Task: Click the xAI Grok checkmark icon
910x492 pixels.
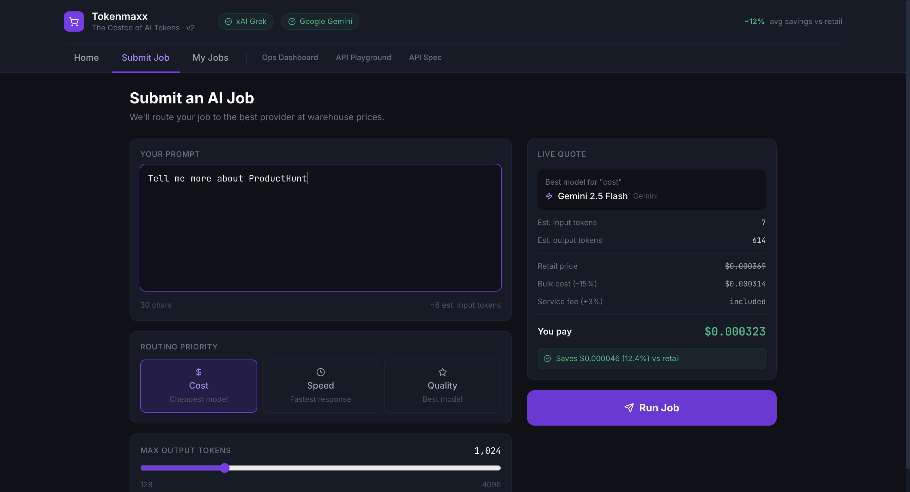Action: click(228, 22)
